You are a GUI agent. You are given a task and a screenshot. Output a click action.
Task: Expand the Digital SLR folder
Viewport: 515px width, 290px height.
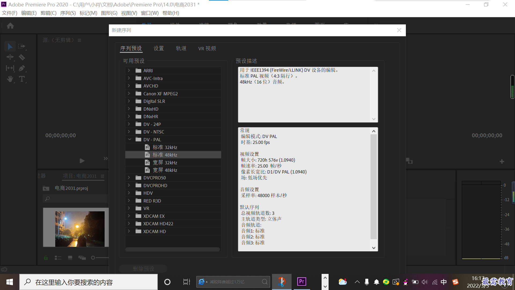click(129, 101)
